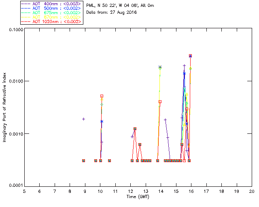Click the blue asterisk marker just after hour 10
The height and width of the screenshot is (207, 259).
pyautogui.click(x=102, y=122)
